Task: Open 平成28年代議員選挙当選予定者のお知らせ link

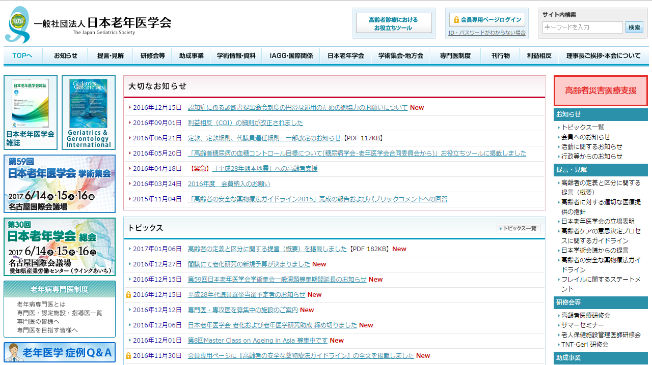Action: [247, 295]
